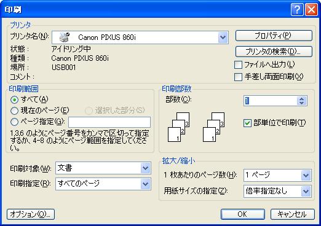This screenshot has height=226, width=321.
Task: Enable the ファイルへ出力 checkbox
Action: [x=238, y=65]
